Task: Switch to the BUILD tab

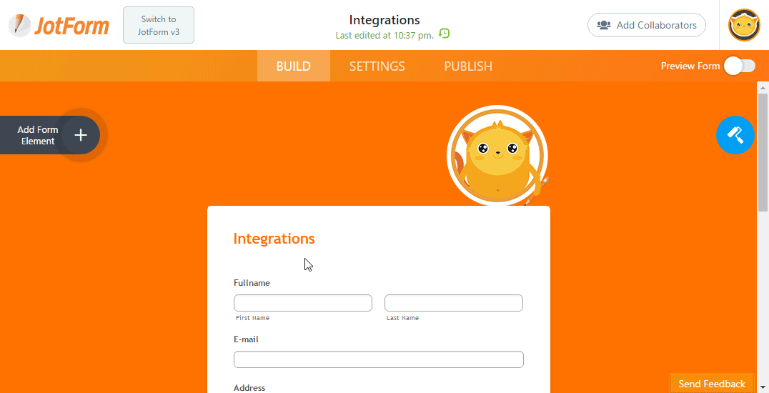Action: (293, 66)
